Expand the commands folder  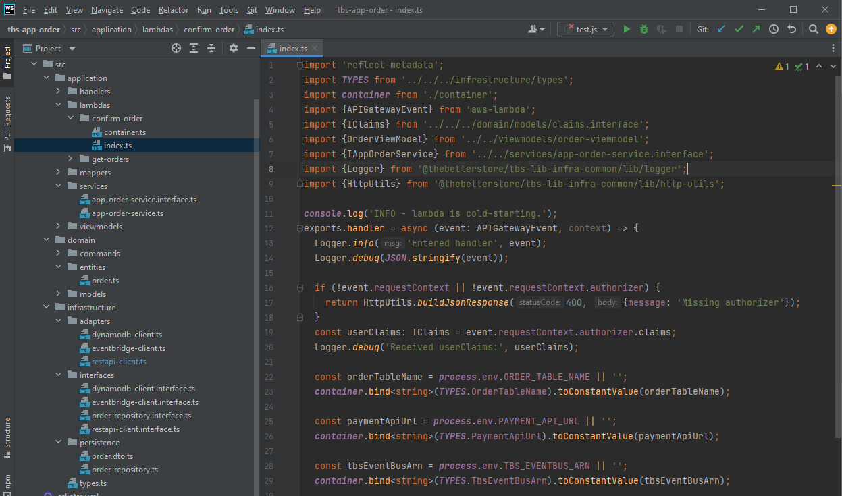tap(58, 254)
